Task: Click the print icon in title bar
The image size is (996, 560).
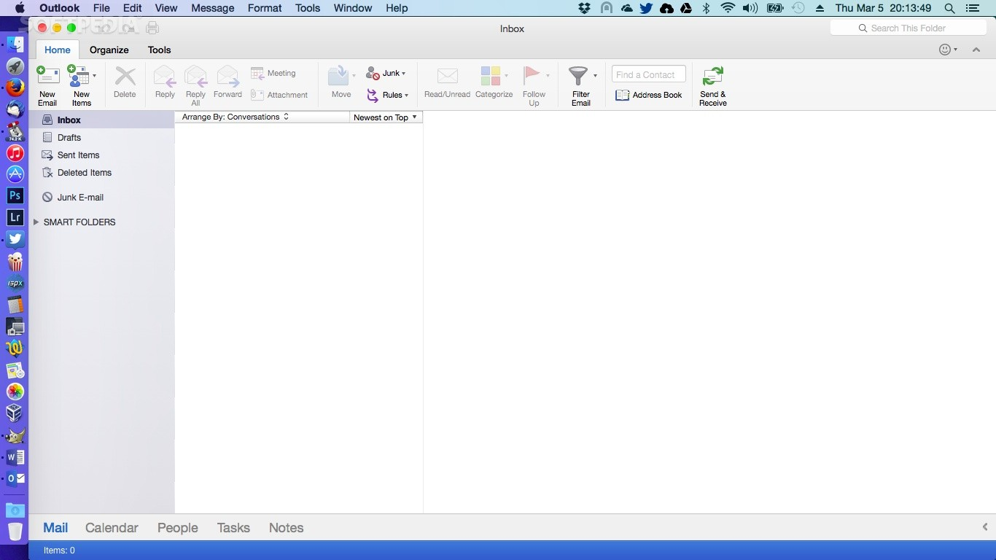Action: (x=152, y=28)
